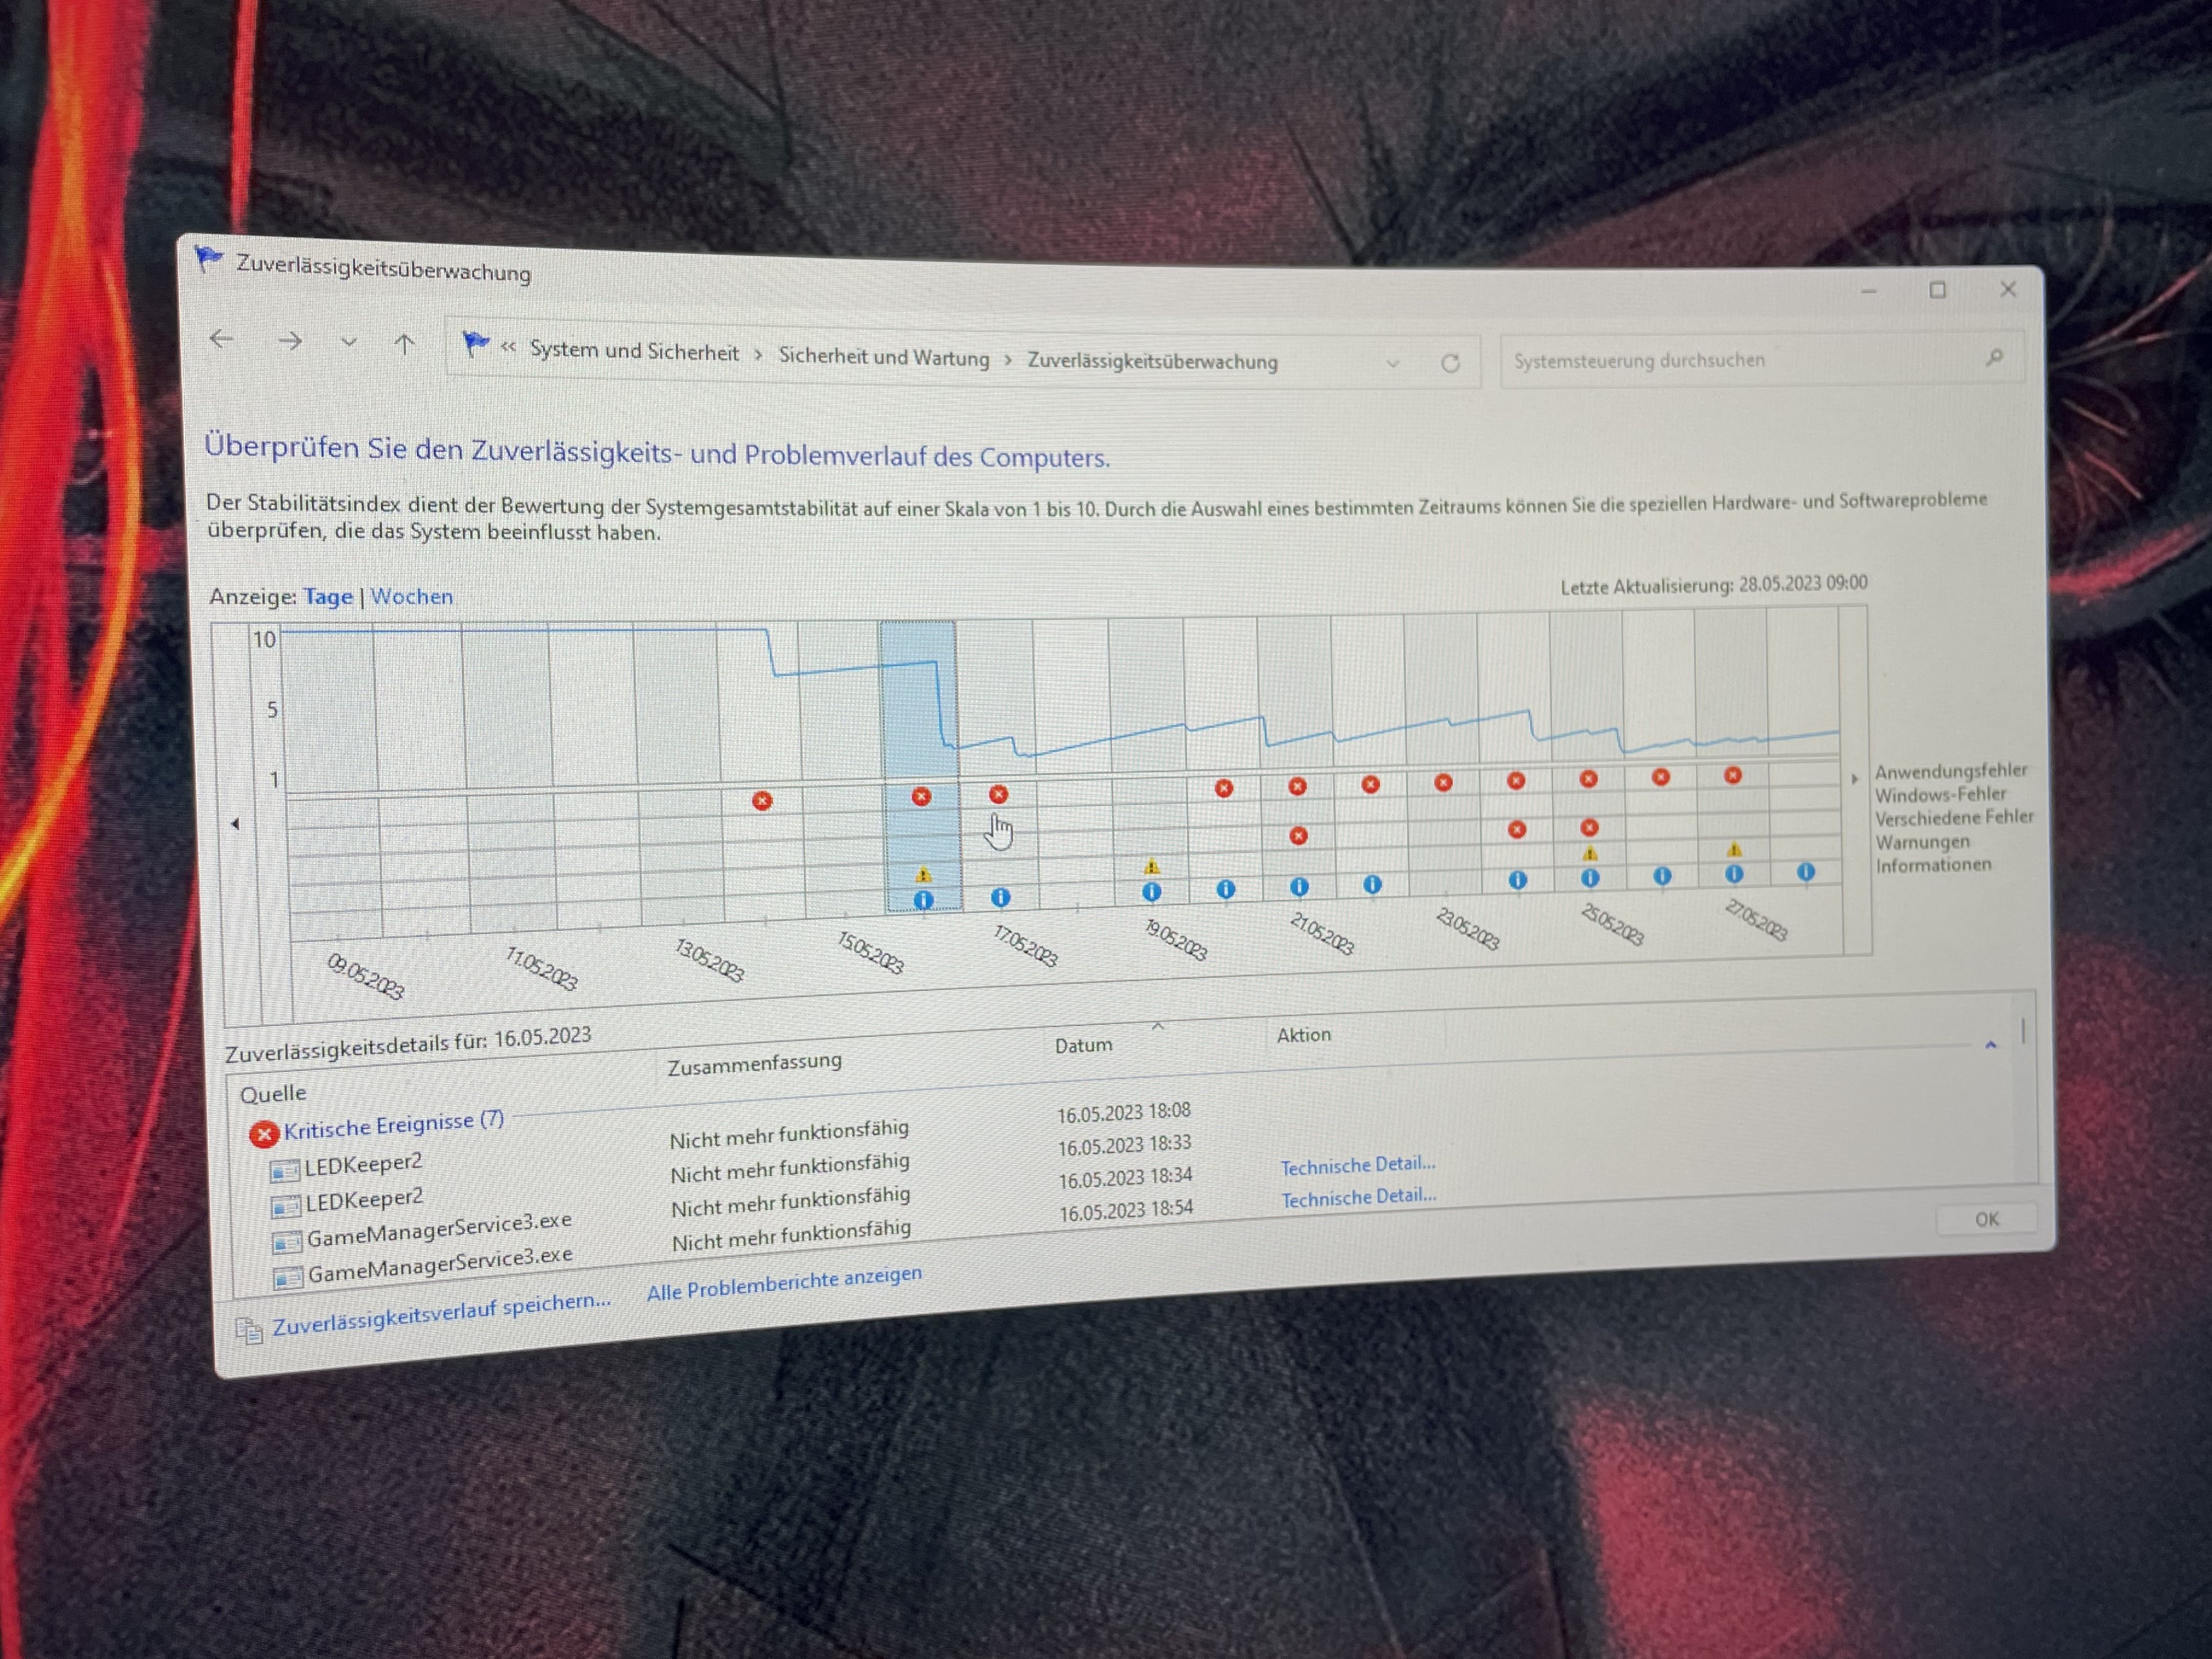This screenshot has height=1659, width=2212.
Task: Open the recent locations dropdown arrow
Action: [348, 343]
